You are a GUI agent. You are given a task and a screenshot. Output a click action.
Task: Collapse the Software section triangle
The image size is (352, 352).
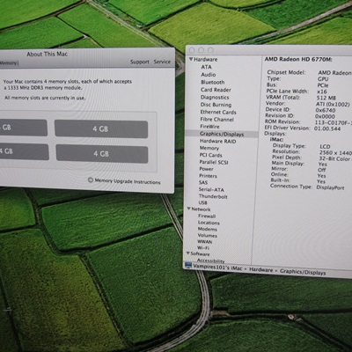pos(188,253)
